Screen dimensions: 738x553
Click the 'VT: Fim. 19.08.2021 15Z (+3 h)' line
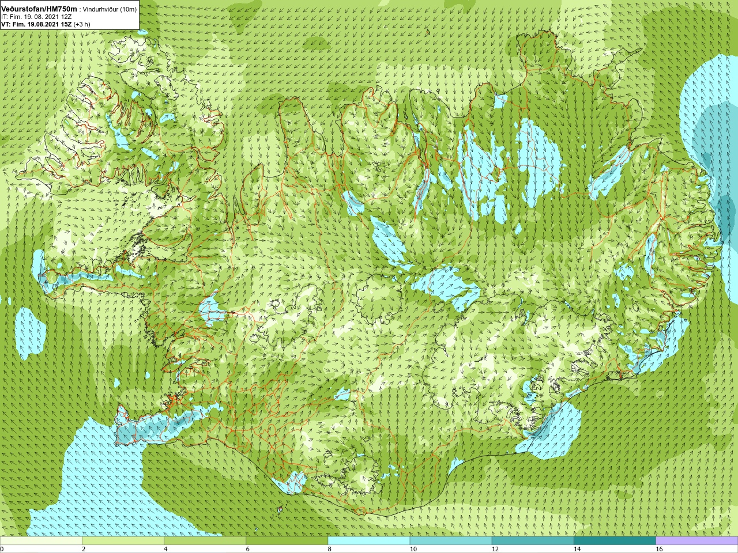point(46,24)
